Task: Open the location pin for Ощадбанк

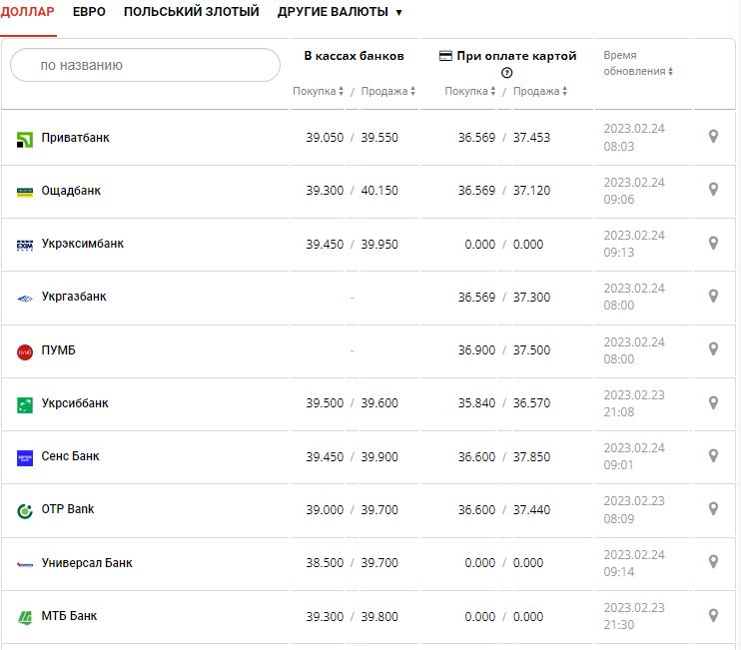Action: pyautogui.click(x=713, y=190)
